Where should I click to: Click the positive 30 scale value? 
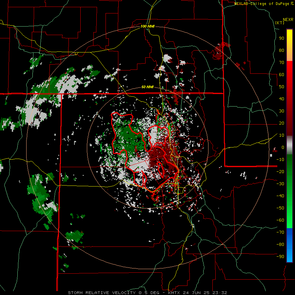(x=282, y=111)
